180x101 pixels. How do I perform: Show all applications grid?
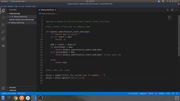click(x=177, y=98)
